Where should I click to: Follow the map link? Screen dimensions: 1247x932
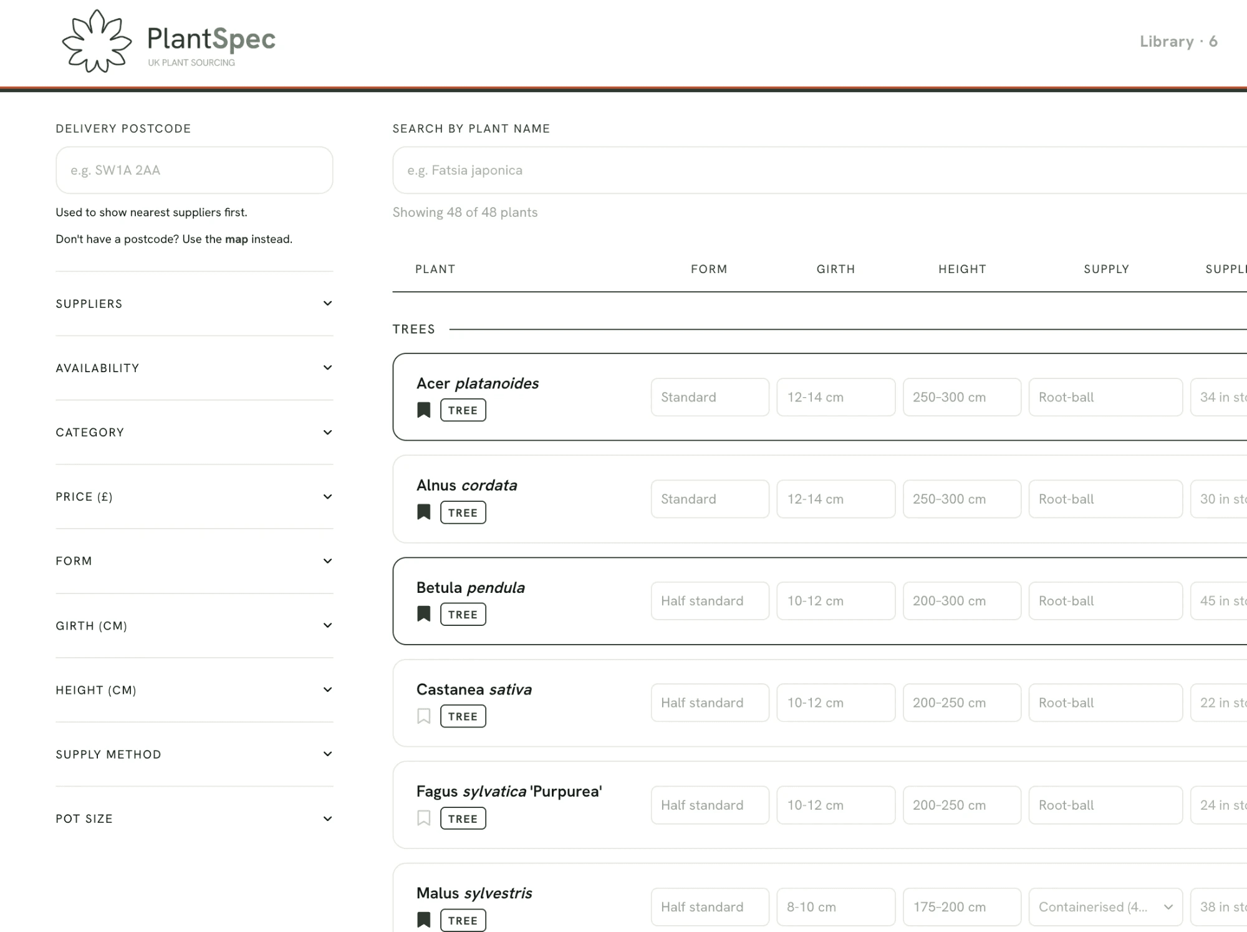(236, 239)
